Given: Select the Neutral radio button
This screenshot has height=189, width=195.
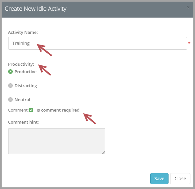Looking at the screenshot, I should coord(10,100).
